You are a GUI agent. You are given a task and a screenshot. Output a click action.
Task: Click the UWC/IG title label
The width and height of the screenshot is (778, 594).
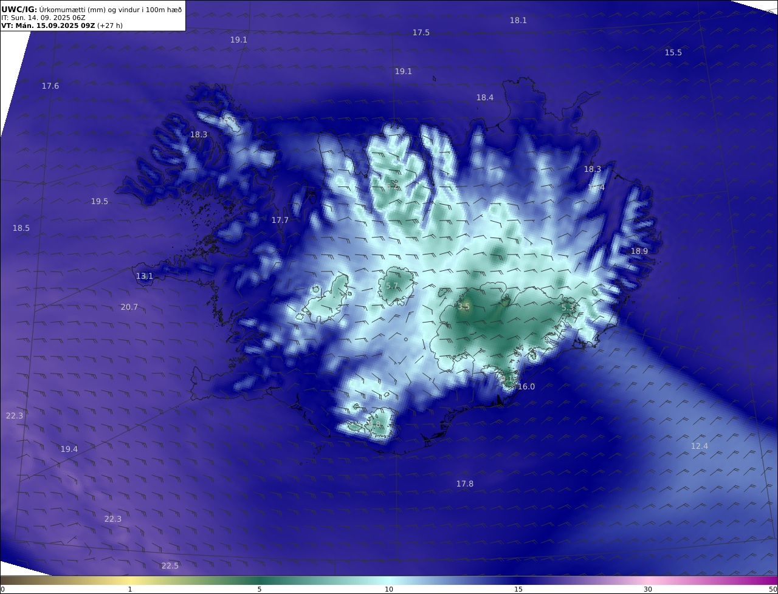click(x=19, y=9)
